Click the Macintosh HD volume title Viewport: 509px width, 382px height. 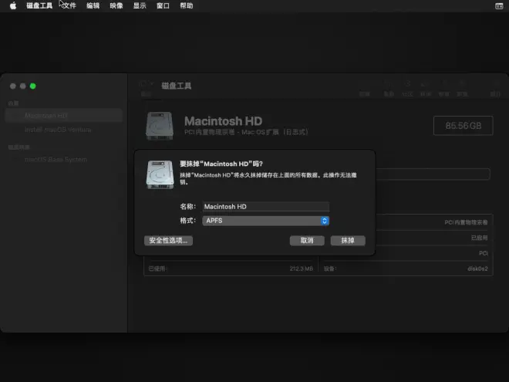224,121
